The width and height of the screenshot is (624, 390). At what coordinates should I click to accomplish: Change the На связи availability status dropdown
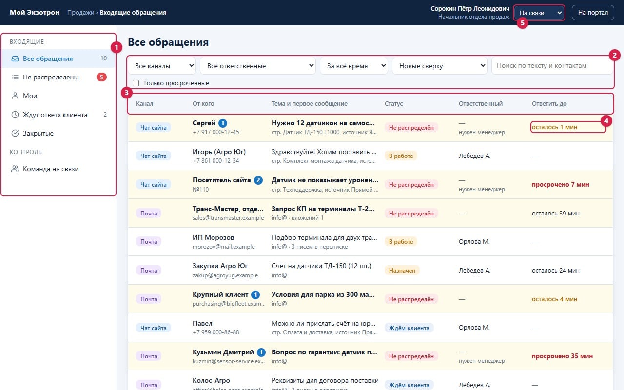pos(540,13)
